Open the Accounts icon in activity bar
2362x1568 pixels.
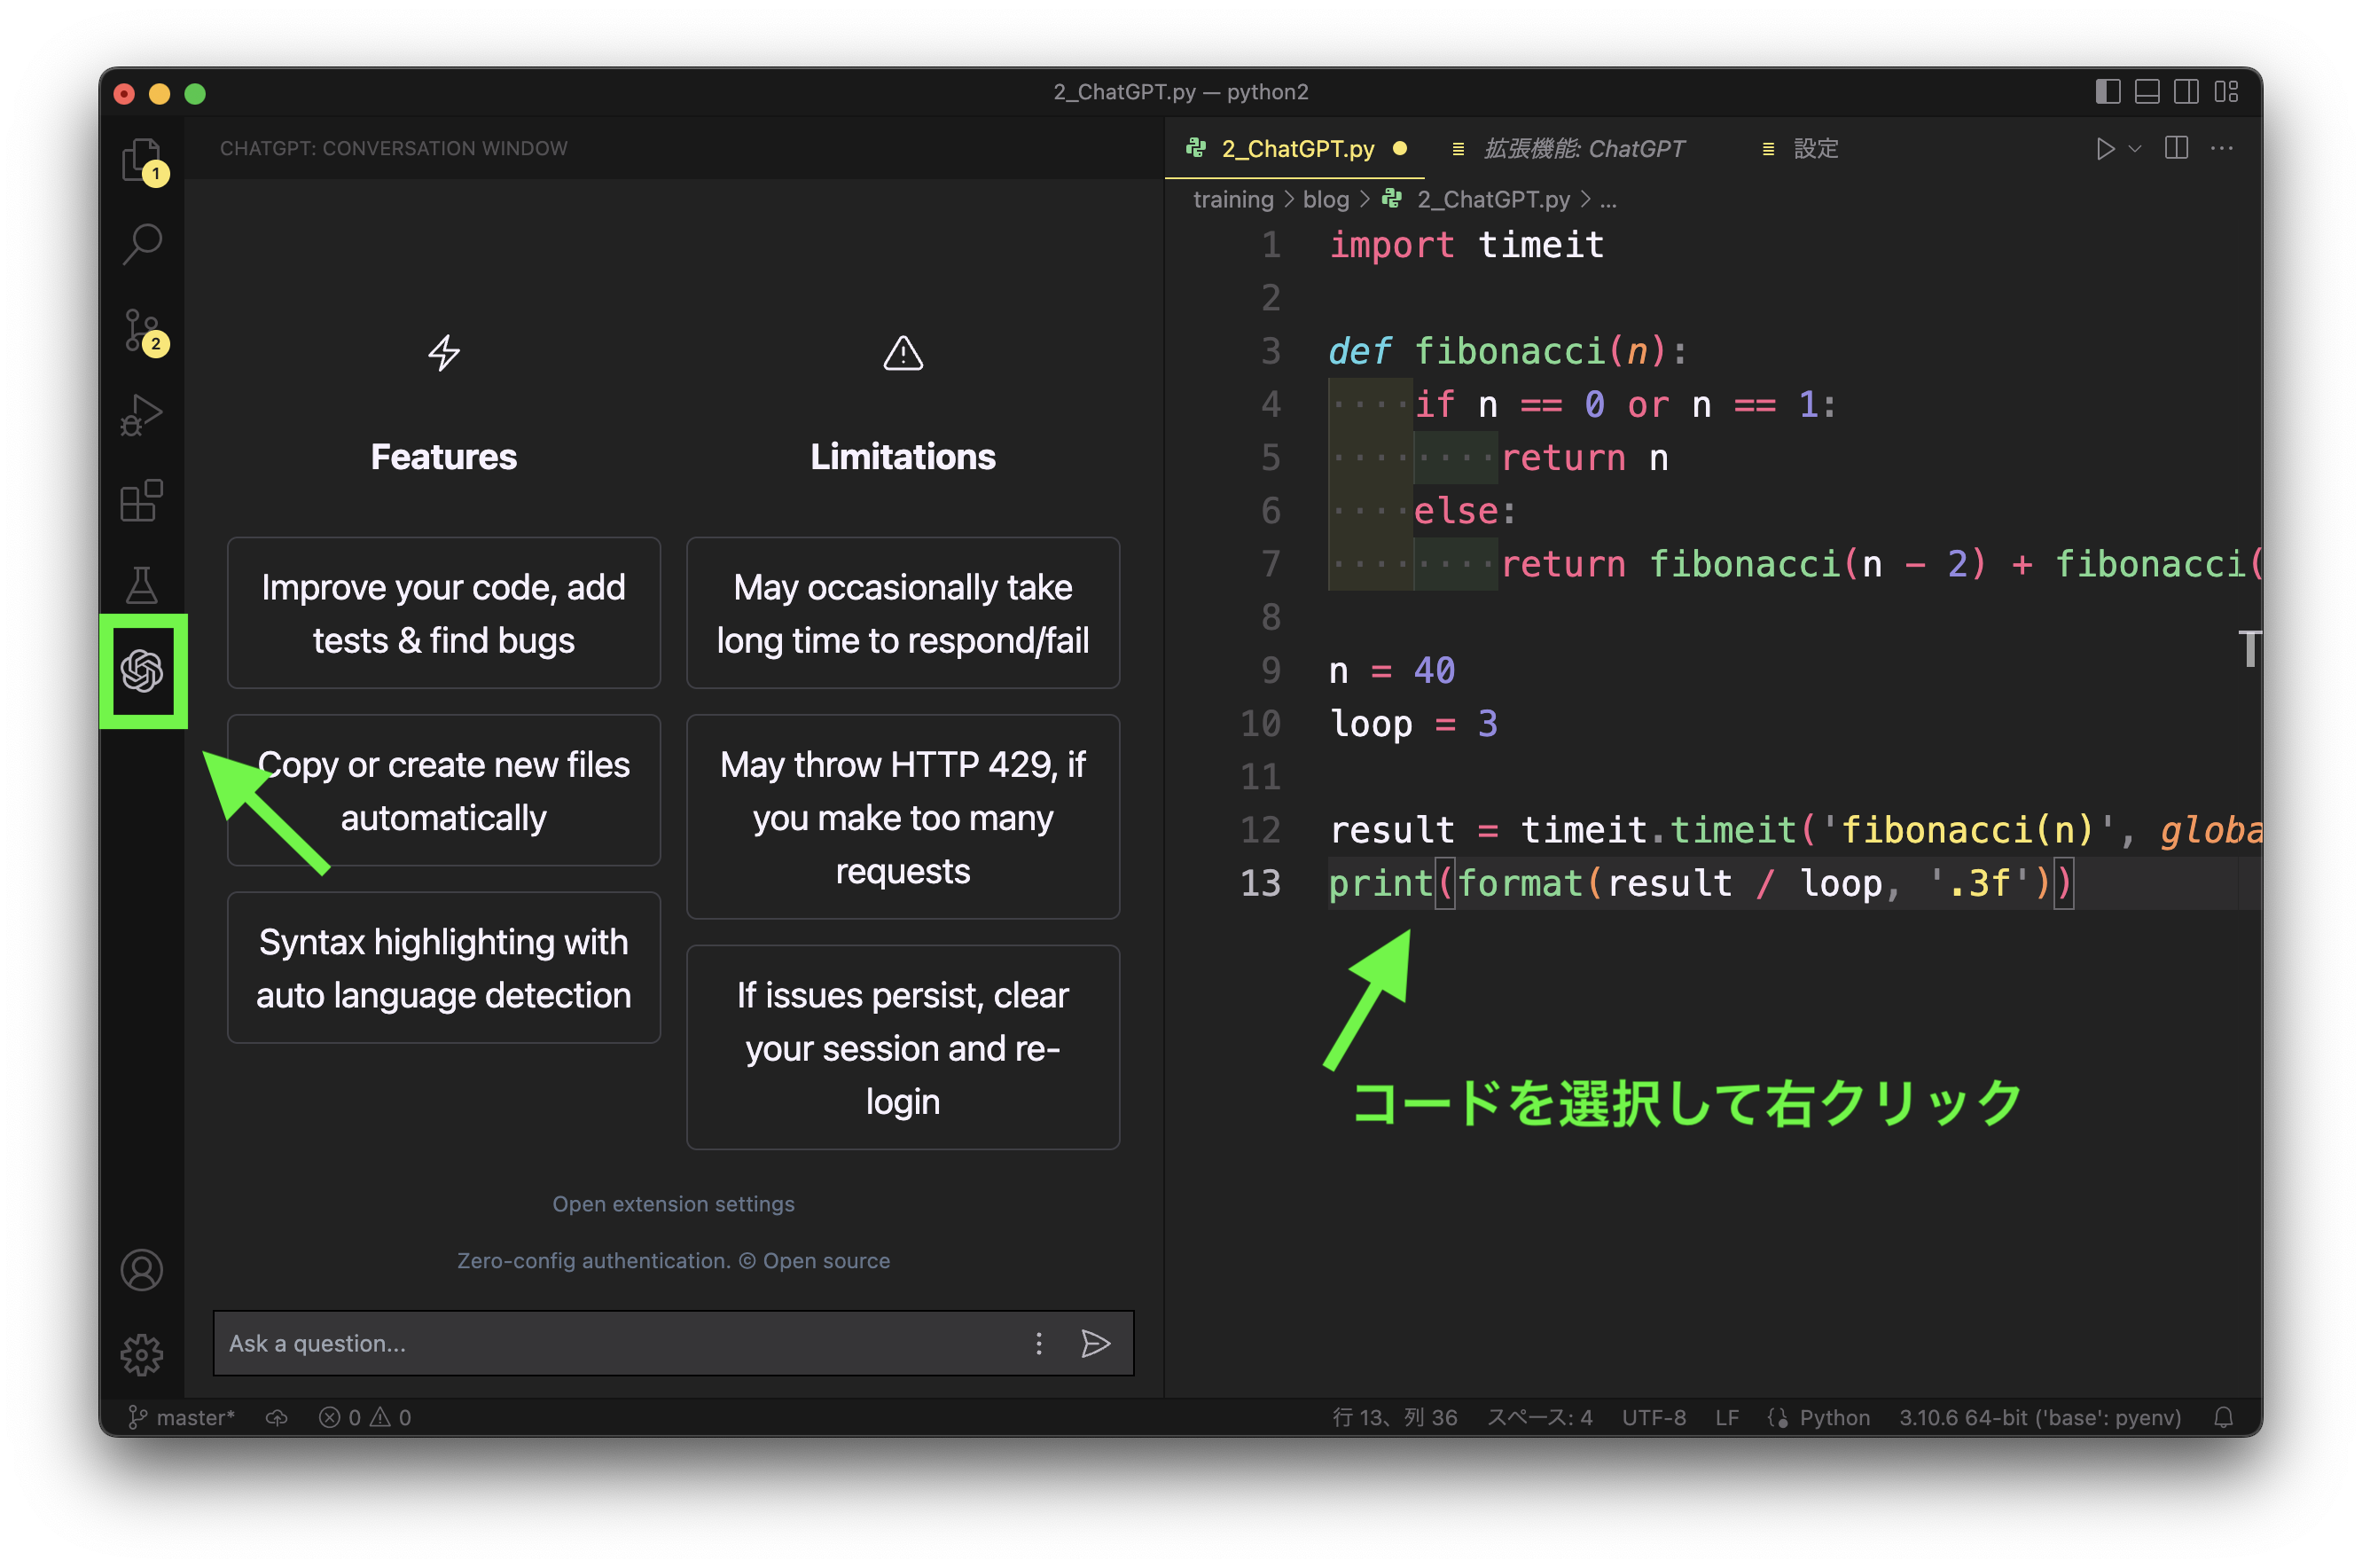pyautogui.click(x=142, y=1270)
